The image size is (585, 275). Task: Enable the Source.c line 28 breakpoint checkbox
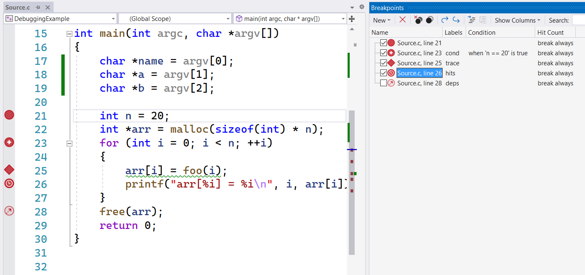(383, 83)
